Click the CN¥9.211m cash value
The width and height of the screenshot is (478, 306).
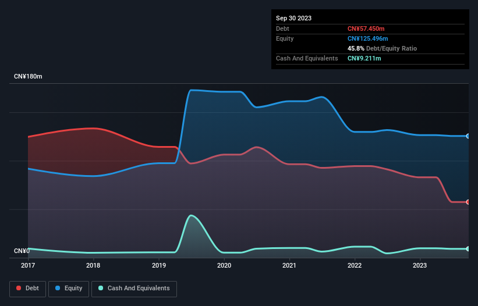364,58
